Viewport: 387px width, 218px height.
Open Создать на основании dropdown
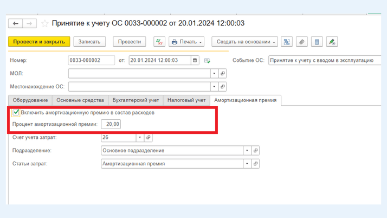pos(244,42)
